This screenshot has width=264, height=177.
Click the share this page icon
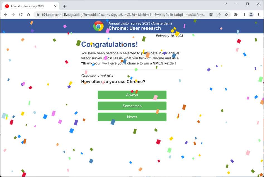click(x=219, y=14)
